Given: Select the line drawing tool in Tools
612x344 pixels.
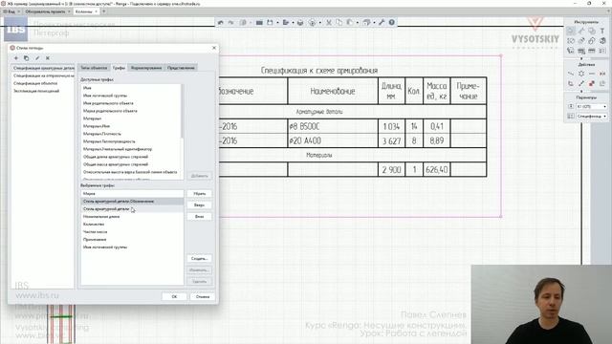Looking at the screenshot, I should click(581, 31).
